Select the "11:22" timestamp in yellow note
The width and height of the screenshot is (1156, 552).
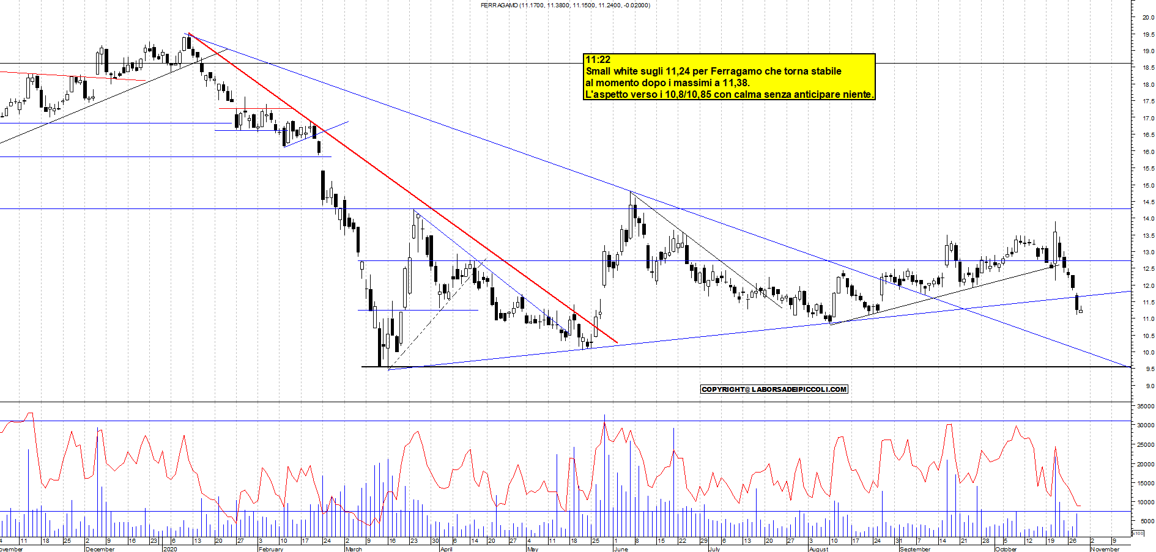(x=598, y=59)
